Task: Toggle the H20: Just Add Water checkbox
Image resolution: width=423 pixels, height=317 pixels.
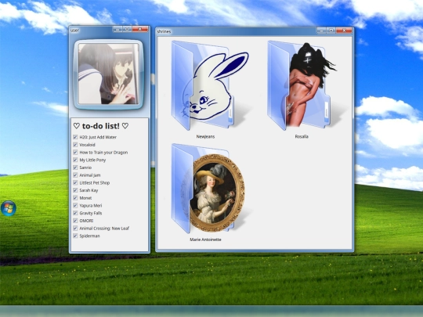Action: (75, 137)
